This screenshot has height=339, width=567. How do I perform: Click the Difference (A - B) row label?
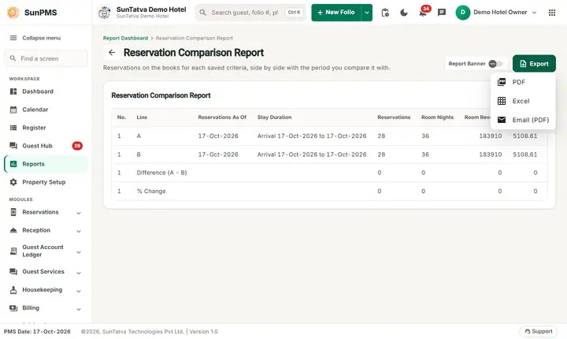(161, 173)
